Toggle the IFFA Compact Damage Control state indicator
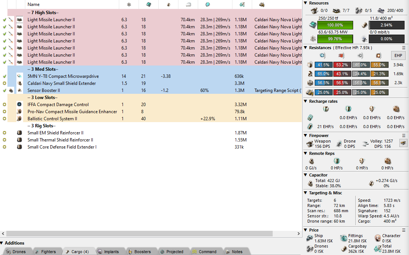The width and height of the screenshot is (409, 255). pos(4,105)
